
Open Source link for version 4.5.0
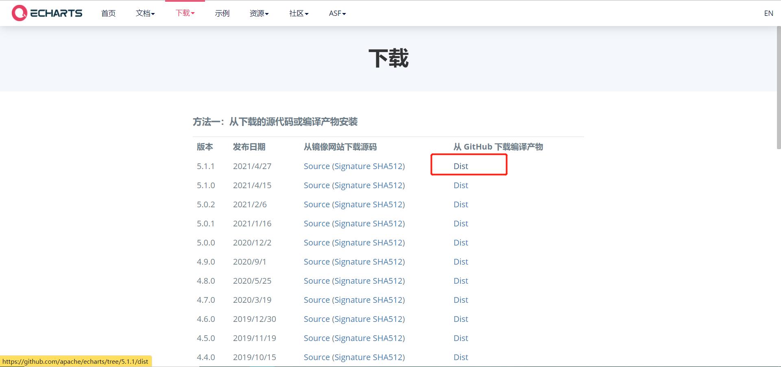[x=316, y=338]
